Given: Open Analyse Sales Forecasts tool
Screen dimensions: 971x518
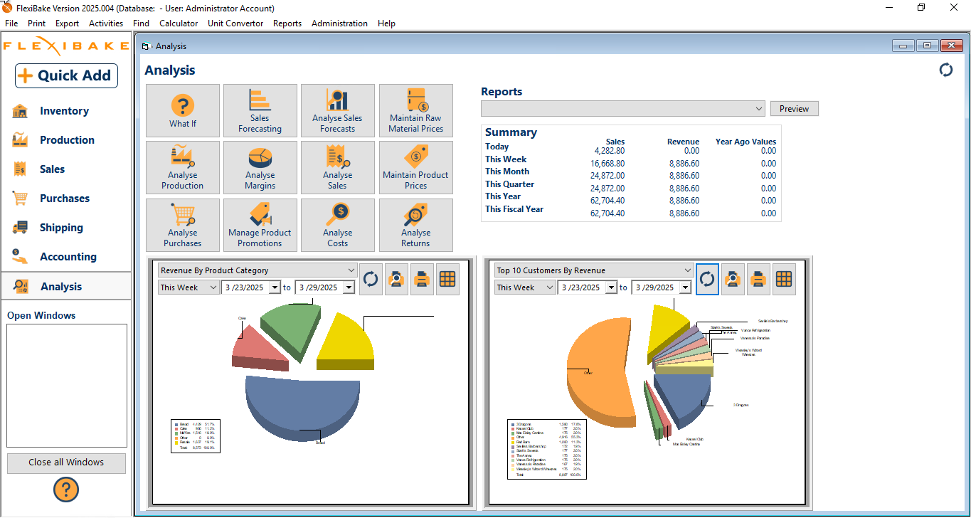Looking at the screenshot, I should [x=338, y=110].
